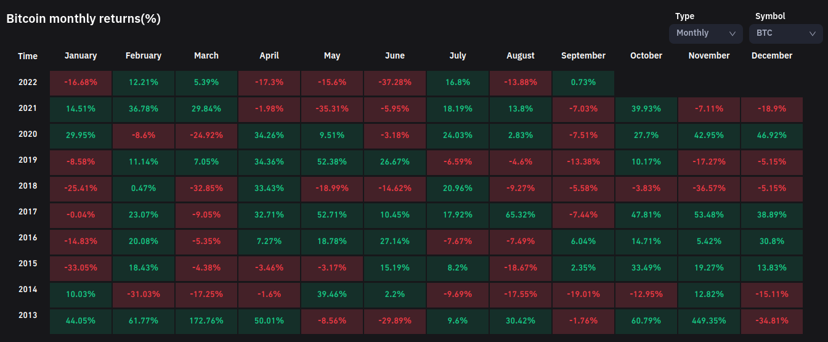Click the Bitcoin monthly returns(%) title
828x342 pixels.
(x=83, y=18)
